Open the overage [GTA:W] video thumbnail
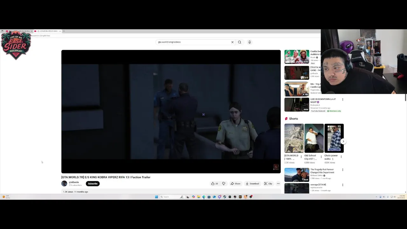The image size is (407, 229). [x=297, y=188]
